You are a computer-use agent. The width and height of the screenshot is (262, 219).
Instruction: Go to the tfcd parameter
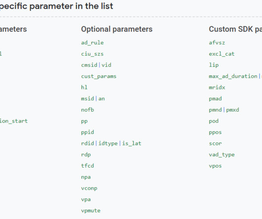[87, 166]
